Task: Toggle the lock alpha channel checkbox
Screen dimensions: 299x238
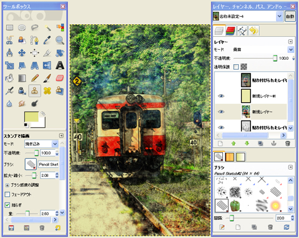Action: 236,67
